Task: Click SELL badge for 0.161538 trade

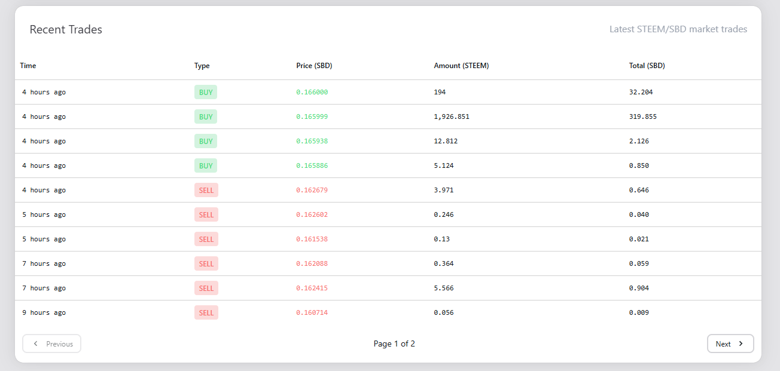Action: tap(206, 239)
